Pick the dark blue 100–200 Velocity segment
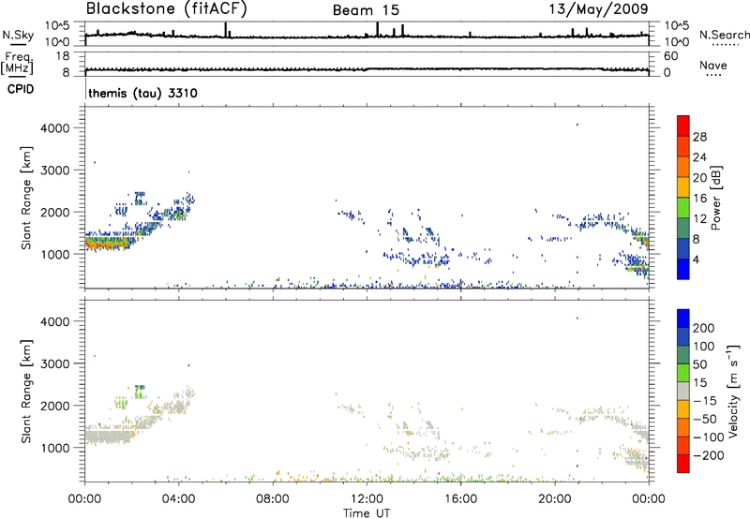The image size is (750, 519). point(683,337)
